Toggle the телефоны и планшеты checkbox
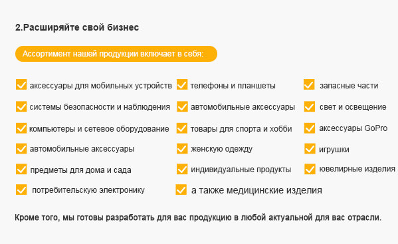This screenshot has height=244, width=398. (182, 84)
